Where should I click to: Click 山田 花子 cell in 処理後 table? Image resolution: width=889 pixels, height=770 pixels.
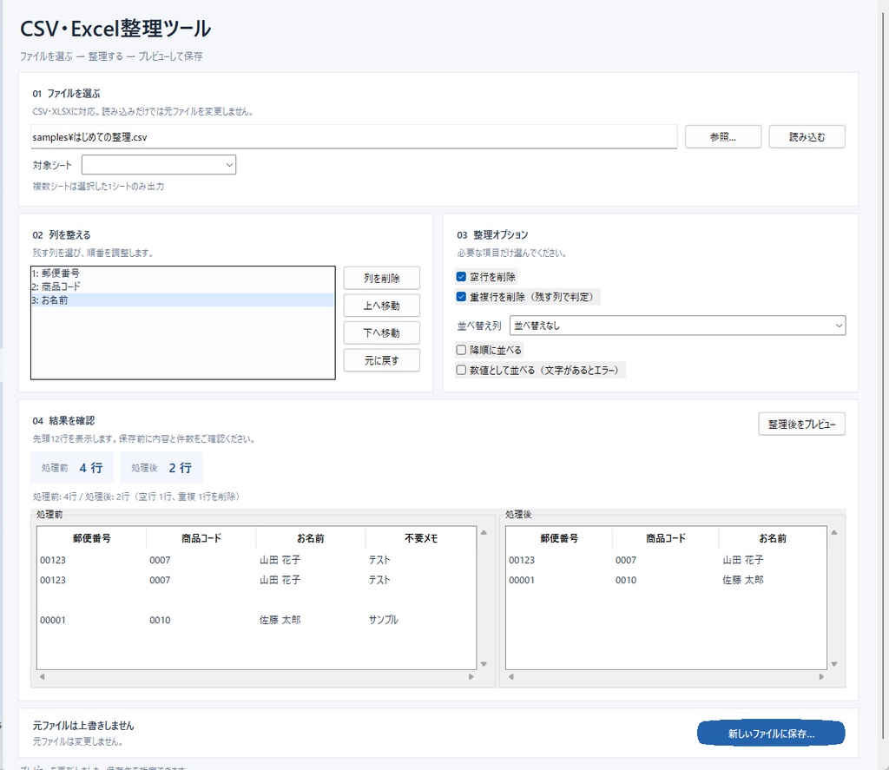pos(743,560)
